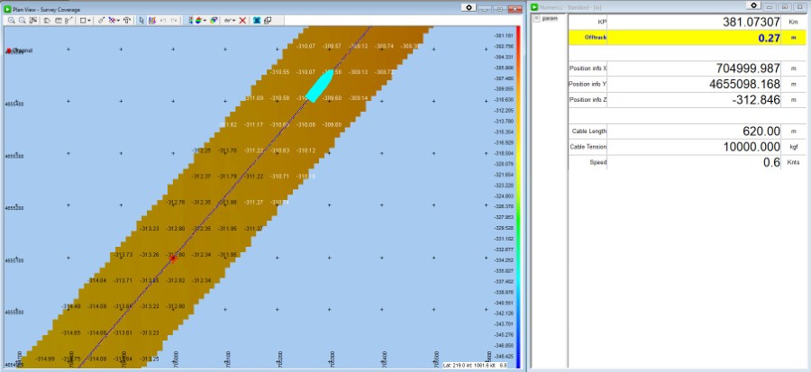Image resolution: width=811 pixels, height=372 pixels.
Task: Expand the param tree node
Action: pyautogui.click(x=536, y=18)
